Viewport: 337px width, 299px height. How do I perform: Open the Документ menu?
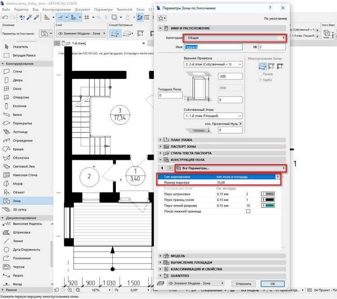click(82, 9)
